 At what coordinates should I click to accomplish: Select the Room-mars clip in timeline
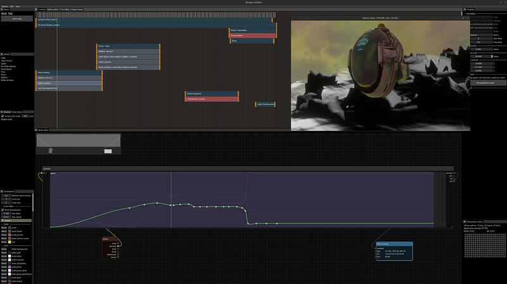tap(129, 46)
